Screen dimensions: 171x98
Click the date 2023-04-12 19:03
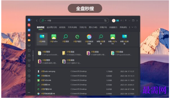[127, 94]
